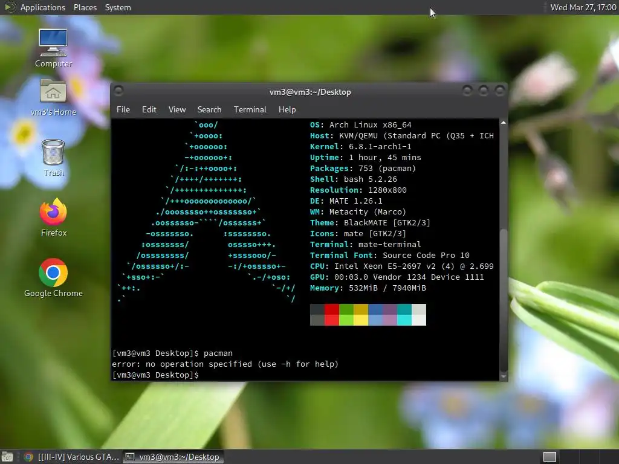Open the Applications menu
619x464 pixels.
click(43, 7)
